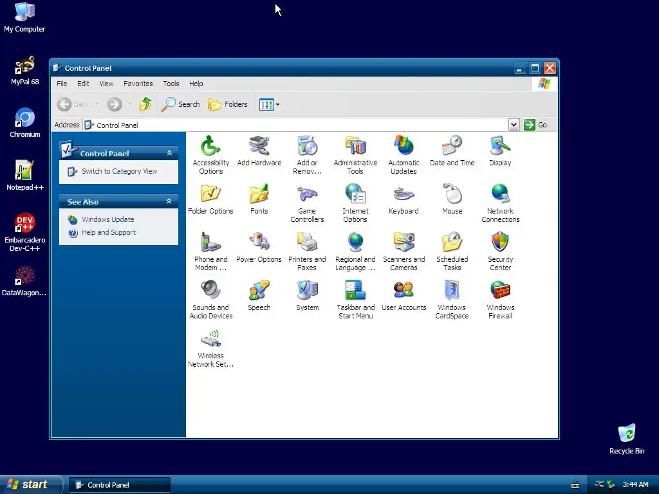
Task: Open the Help menu
Action: 196,84
